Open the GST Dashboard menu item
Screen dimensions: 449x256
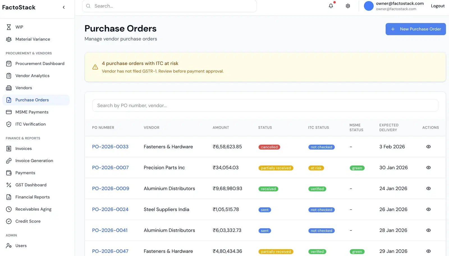pyautogui.click(x=36, y=185)
